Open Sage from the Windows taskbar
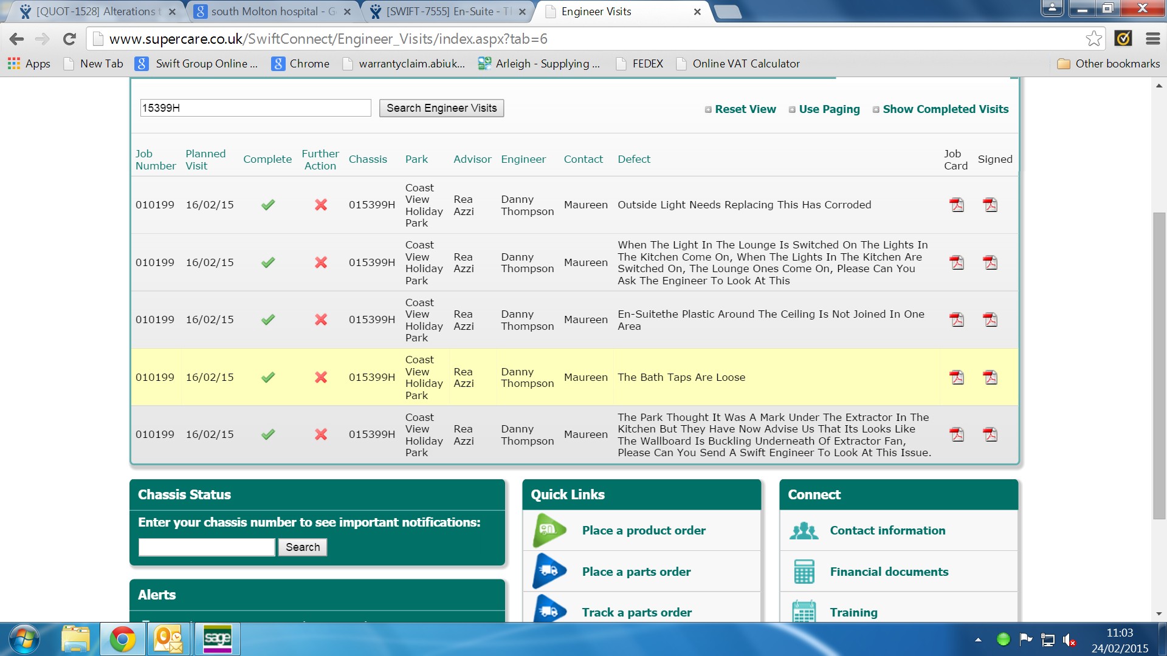 pos(218,639)
